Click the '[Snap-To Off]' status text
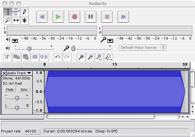Image resolution: width=195 pixels, height=137 pixels. (106, 131)
